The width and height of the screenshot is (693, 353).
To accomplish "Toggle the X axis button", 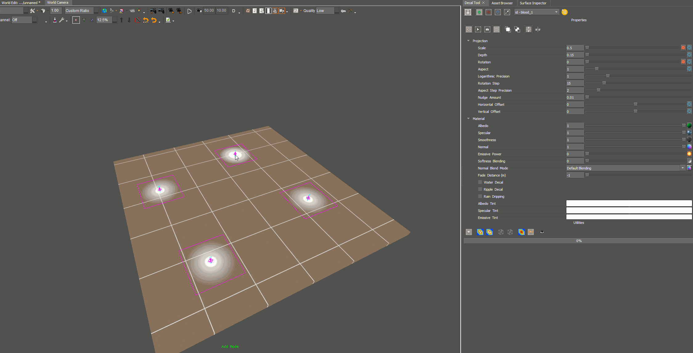I will [76, 20].
